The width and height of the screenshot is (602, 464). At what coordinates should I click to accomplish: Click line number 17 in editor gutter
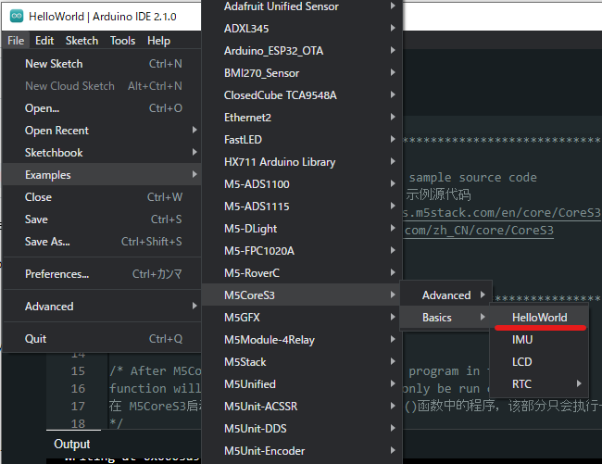point(78,406)
